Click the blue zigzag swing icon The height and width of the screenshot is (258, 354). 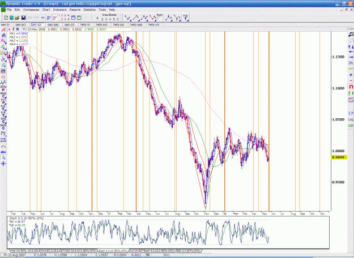[x=49, y=18]
